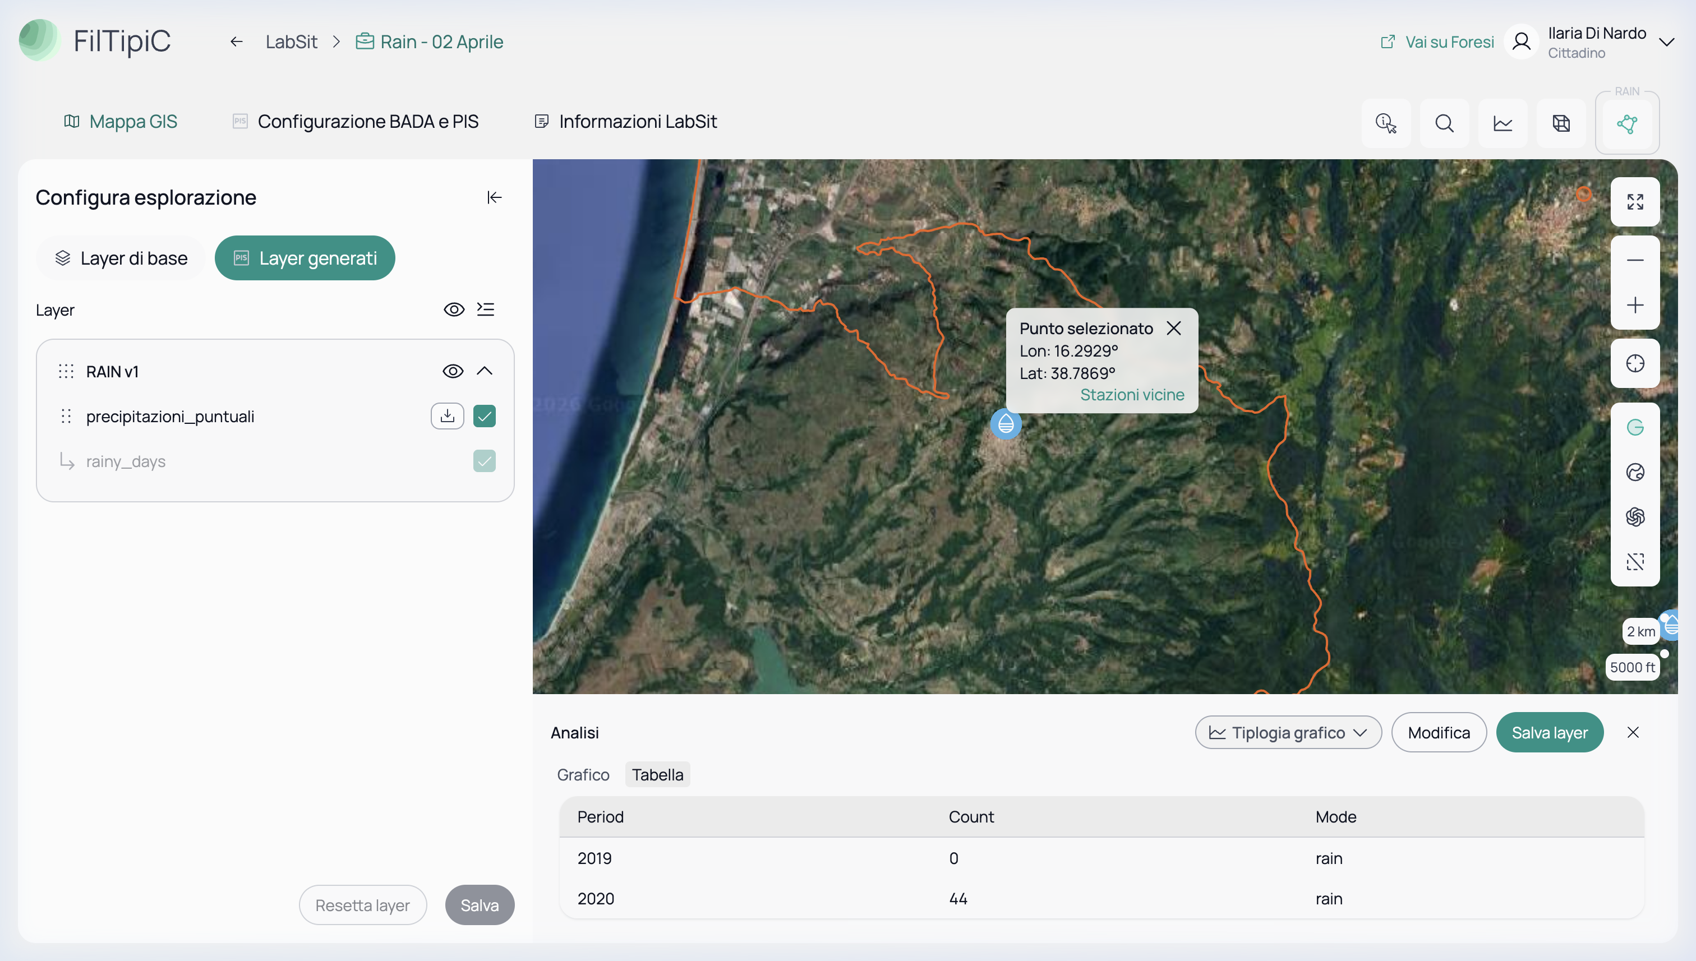Select the 2019 period cell
Image resolution: width=1696 pixels, height=961 pixels.
(595, 859)
